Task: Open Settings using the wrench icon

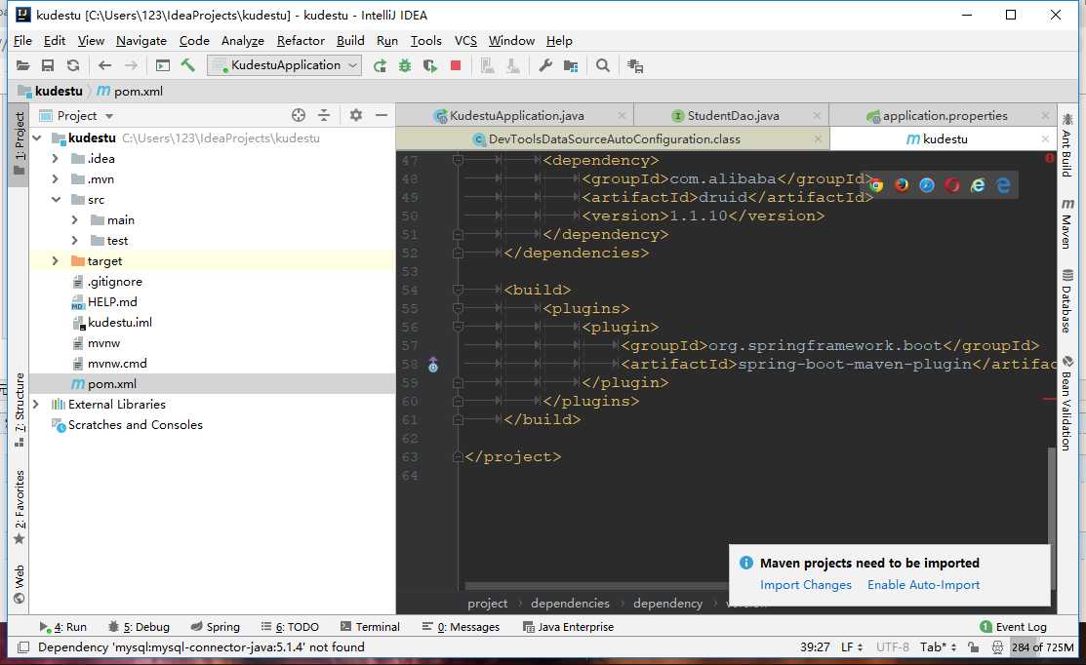Action: coord(545,65)
